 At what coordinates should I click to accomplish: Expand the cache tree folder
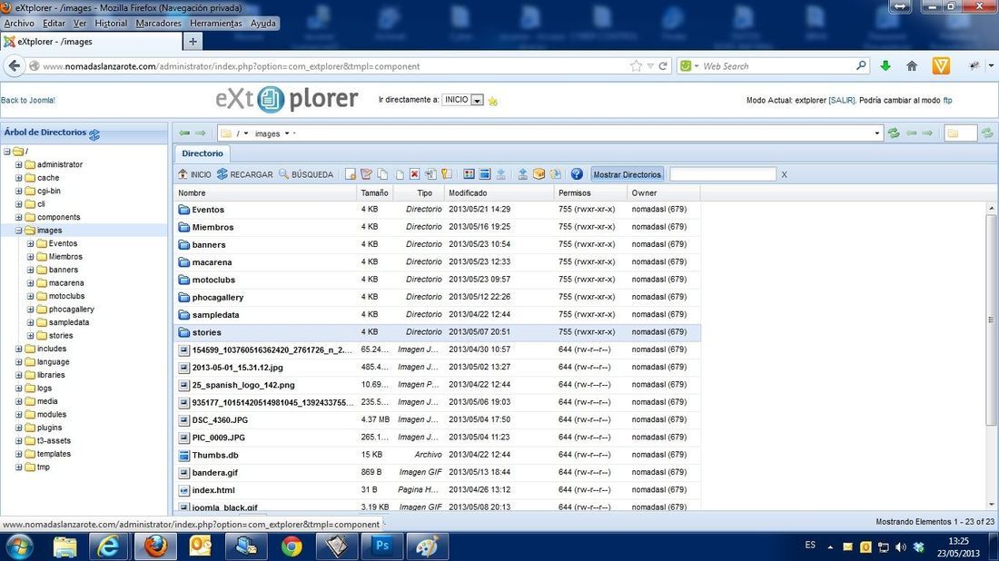pyautogui.click(x=18, y=178)
